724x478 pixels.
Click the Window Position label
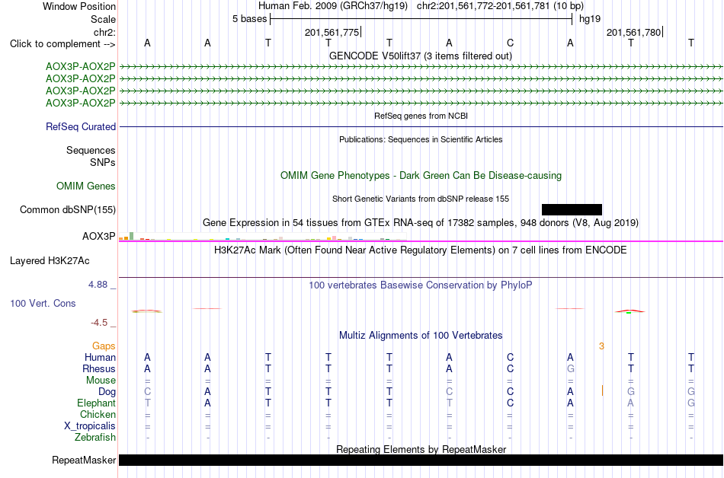[x=79, y=6]
